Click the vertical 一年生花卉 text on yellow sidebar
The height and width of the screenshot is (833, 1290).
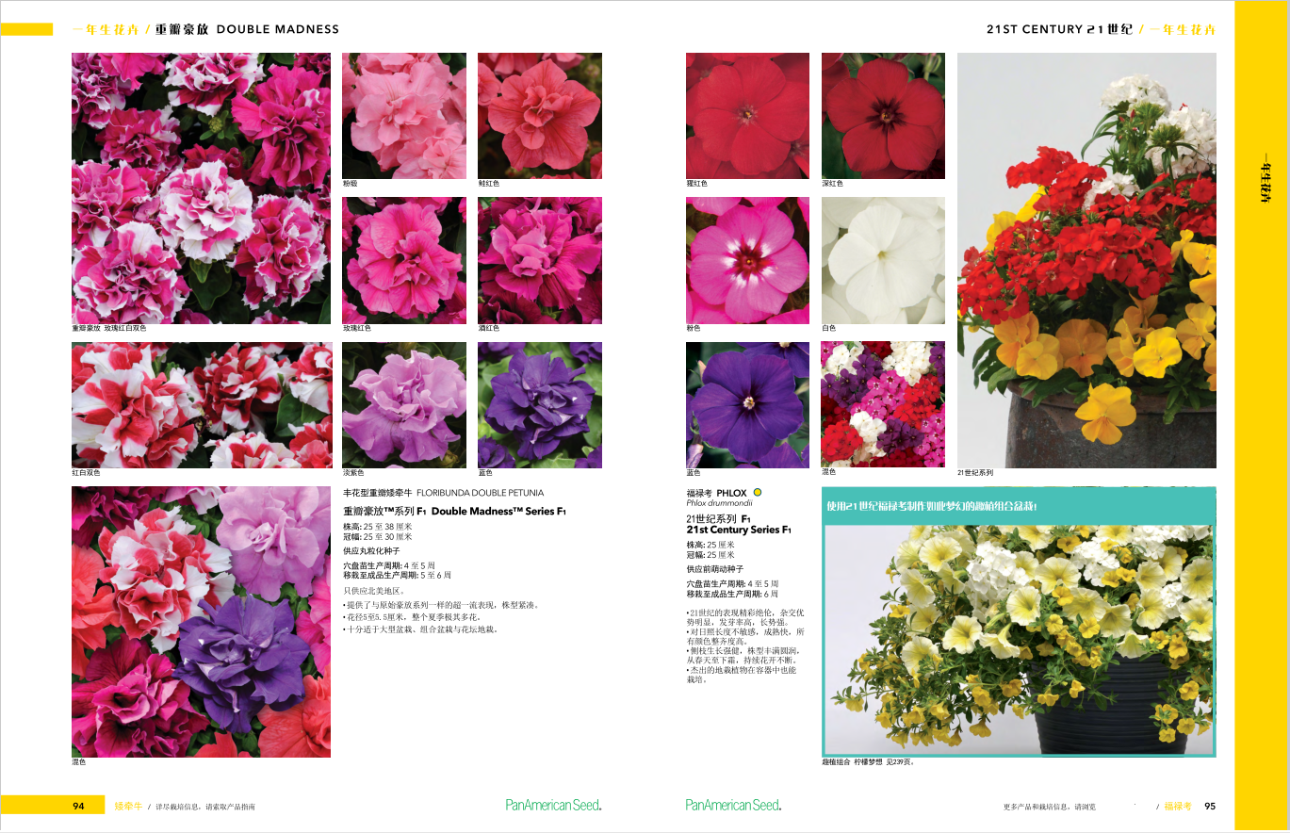click(1266, 177)
